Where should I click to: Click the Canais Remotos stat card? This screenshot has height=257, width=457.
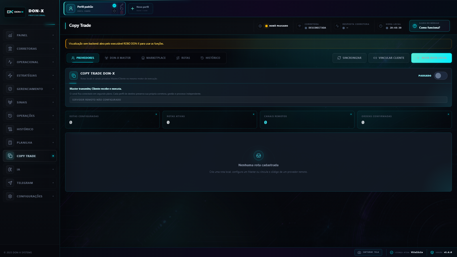tap(307, 120)
